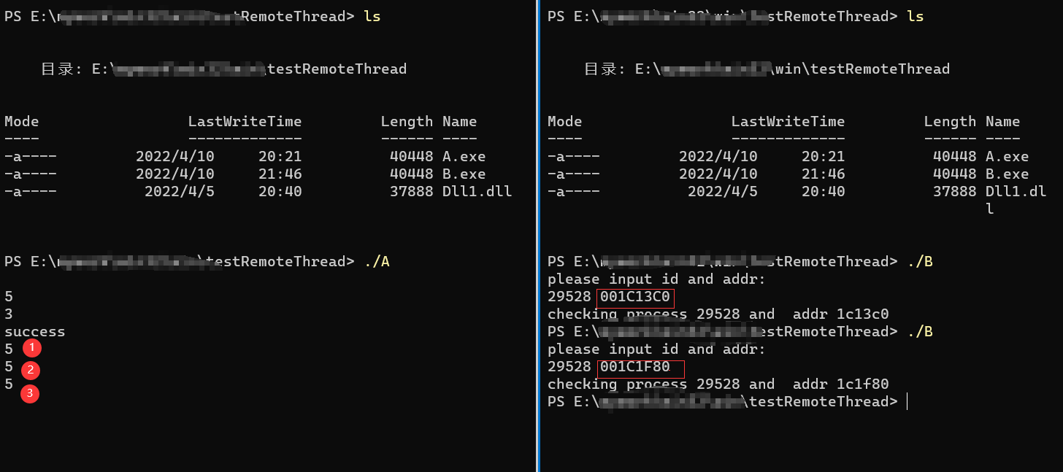Screen dimensions: 1063x472
Task: Click the Length column header in right pane
Action: [x=950, y=122]
